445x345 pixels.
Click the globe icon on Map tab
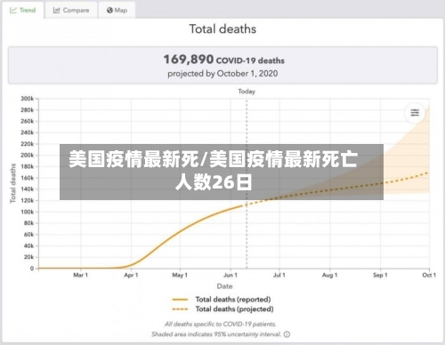[x=109, y=11]
